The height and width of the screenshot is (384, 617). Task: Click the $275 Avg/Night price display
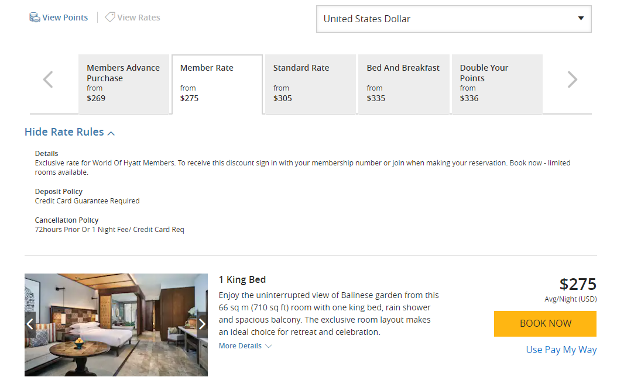(x=578, y=285)
